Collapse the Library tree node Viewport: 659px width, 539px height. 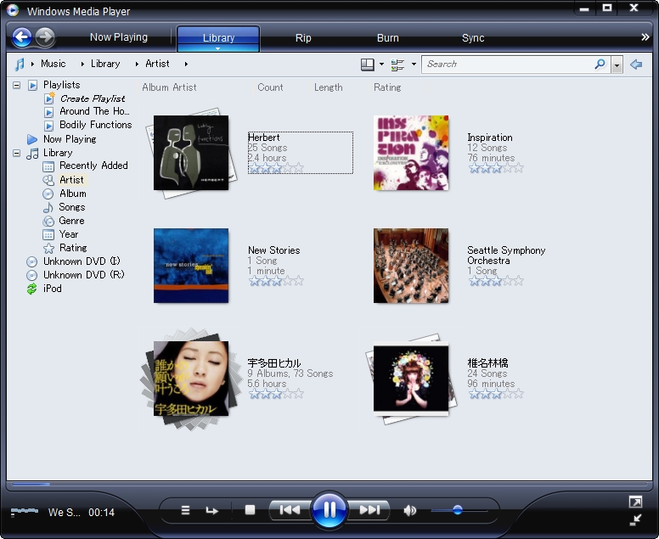coord(16,154)
